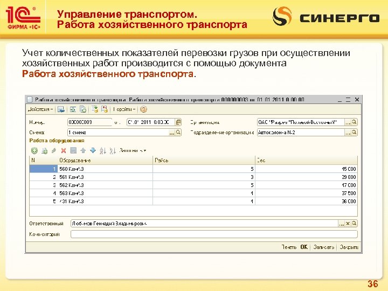
Task: Clear the Ответственный field with X icon
Action: tap(348, 224)
